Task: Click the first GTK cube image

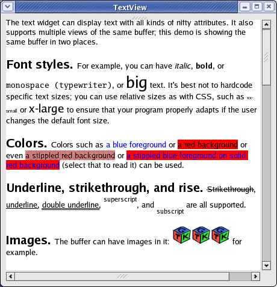Action: click(182, 235)
